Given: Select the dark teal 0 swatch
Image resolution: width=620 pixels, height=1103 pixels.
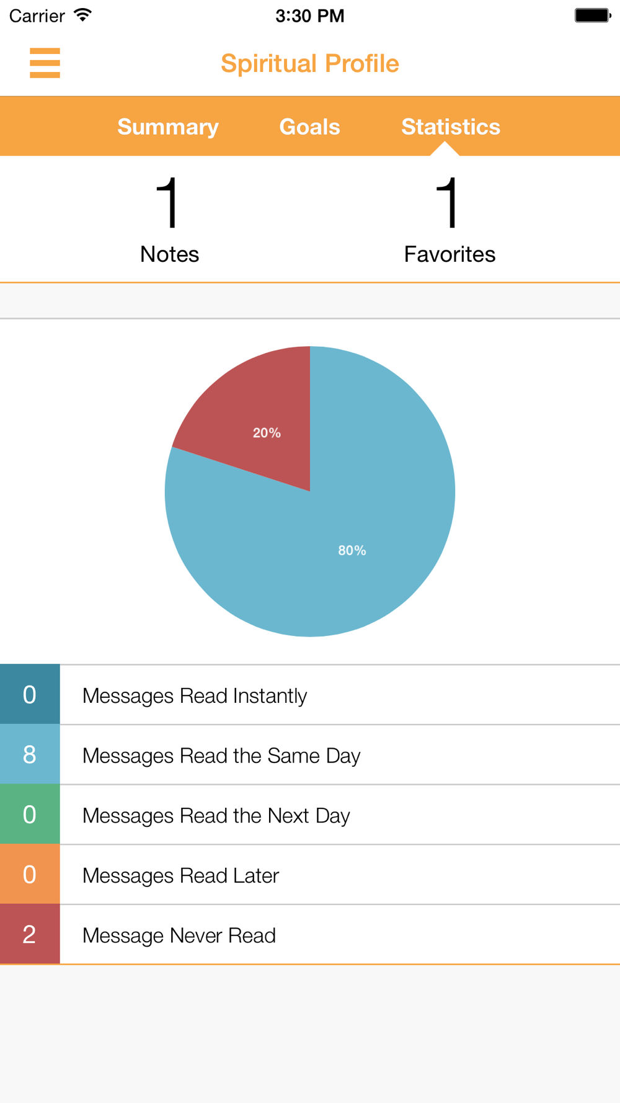Looking at the screenshot, I should click(30, 694).
